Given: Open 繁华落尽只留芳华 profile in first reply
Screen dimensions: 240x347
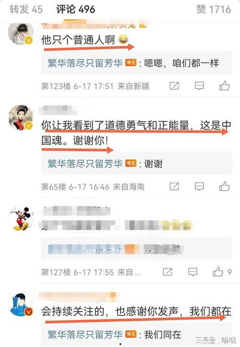Looking at the screenshot, I should [85, 63].
